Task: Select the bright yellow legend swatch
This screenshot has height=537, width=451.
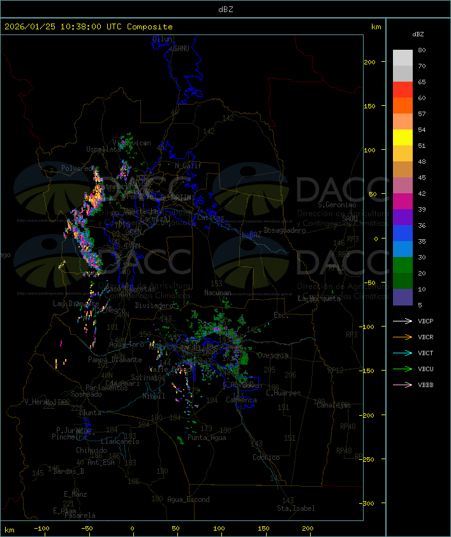Action: coord(403,138)
